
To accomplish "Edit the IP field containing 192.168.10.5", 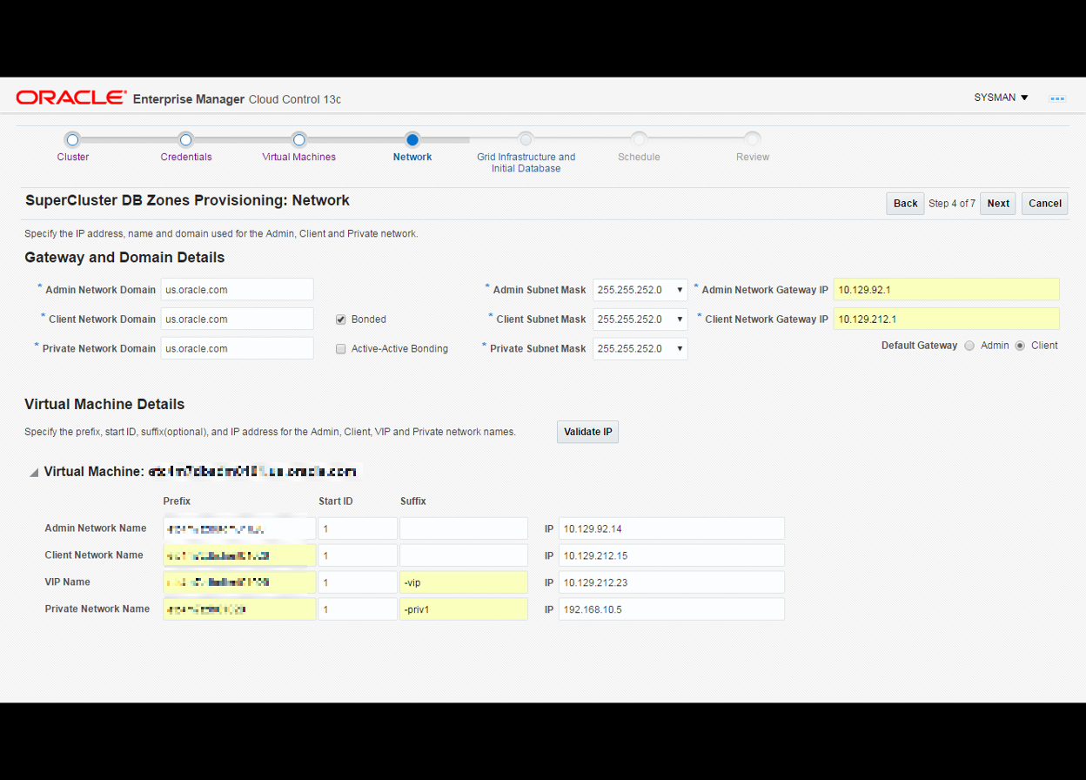I will click(x=672, y=609).
